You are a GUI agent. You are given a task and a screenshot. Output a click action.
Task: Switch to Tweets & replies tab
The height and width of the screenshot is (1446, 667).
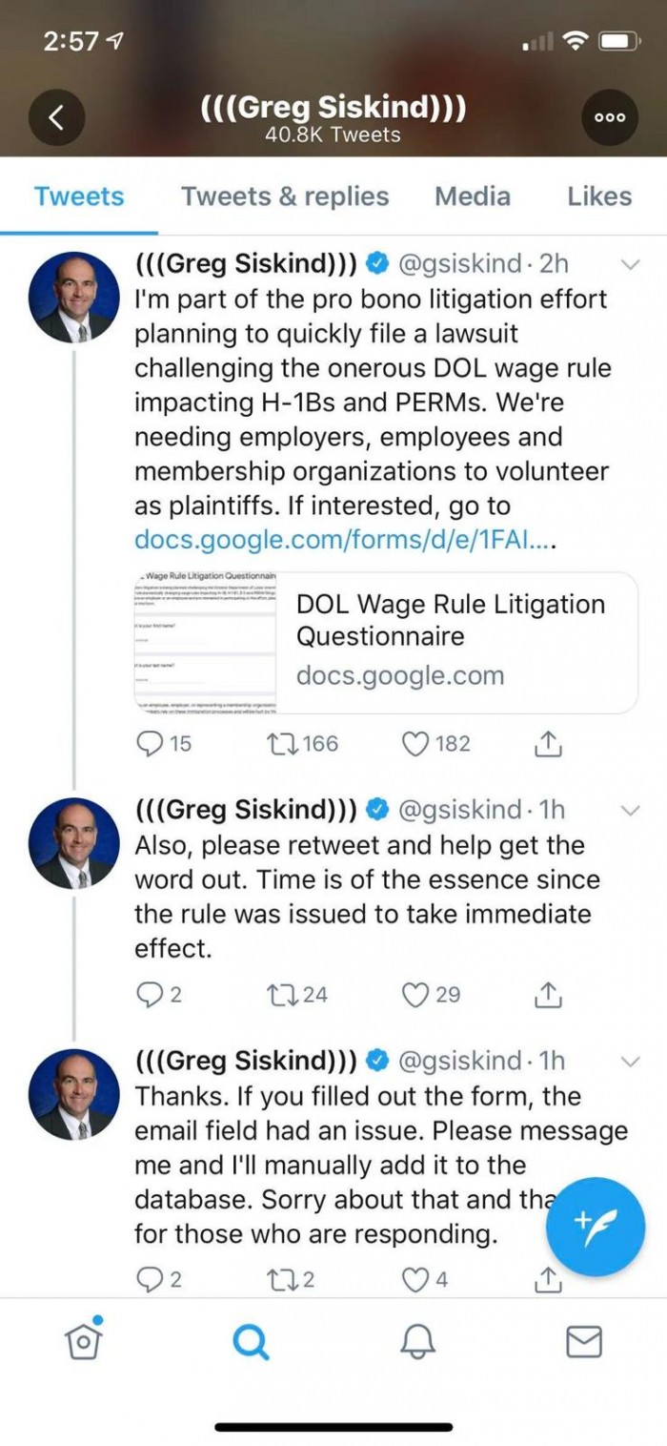tap(285, 196)
